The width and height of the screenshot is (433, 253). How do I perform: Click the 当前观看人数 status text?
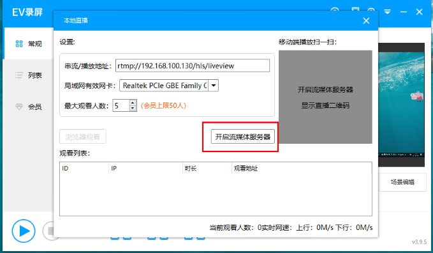click(235, 227)
